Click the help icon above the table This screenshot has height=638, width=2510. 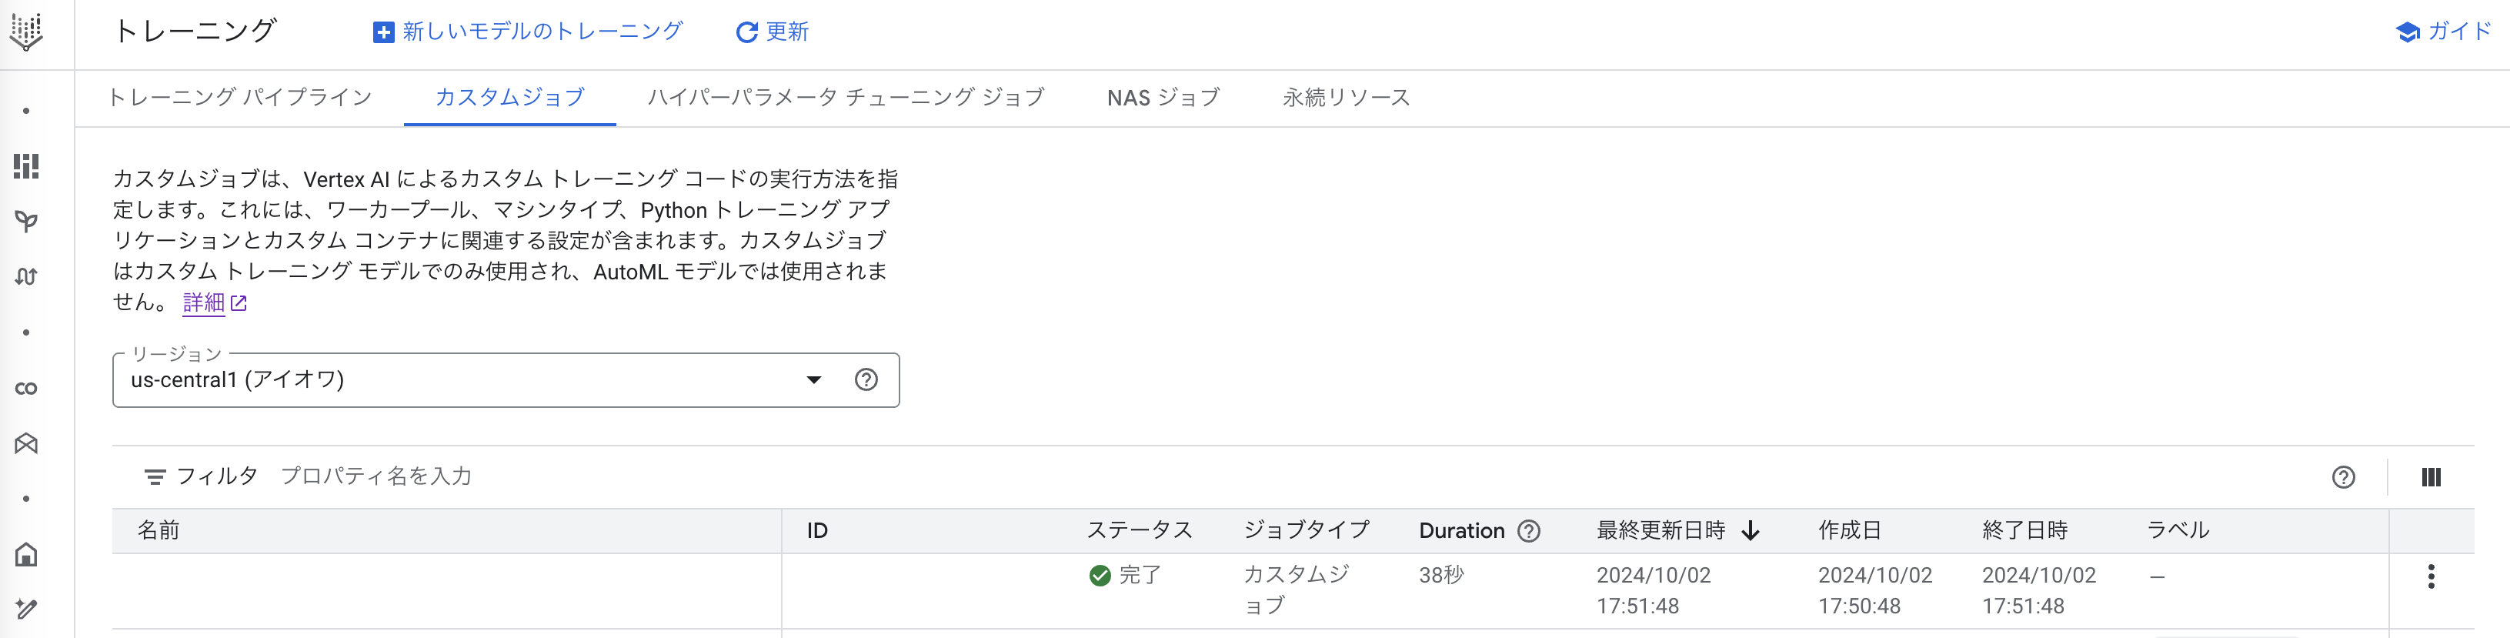(x=2345, y=477)
